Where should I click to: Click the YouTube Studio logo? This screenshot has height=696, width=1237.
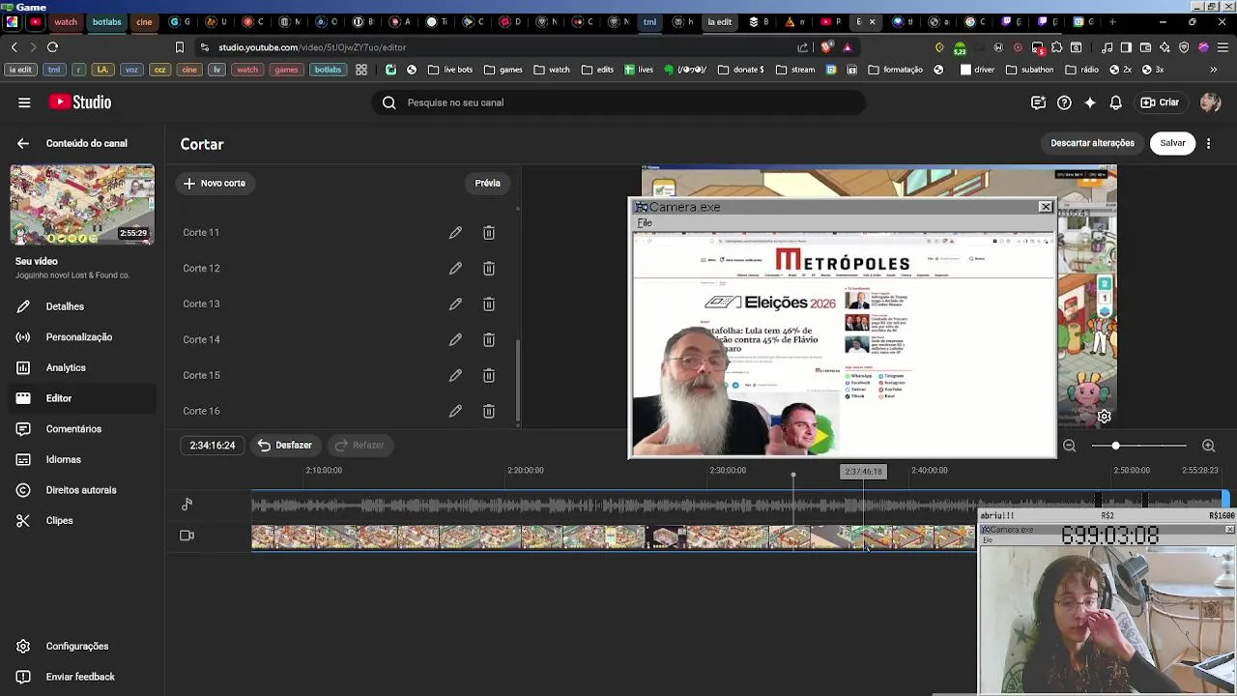80,102
